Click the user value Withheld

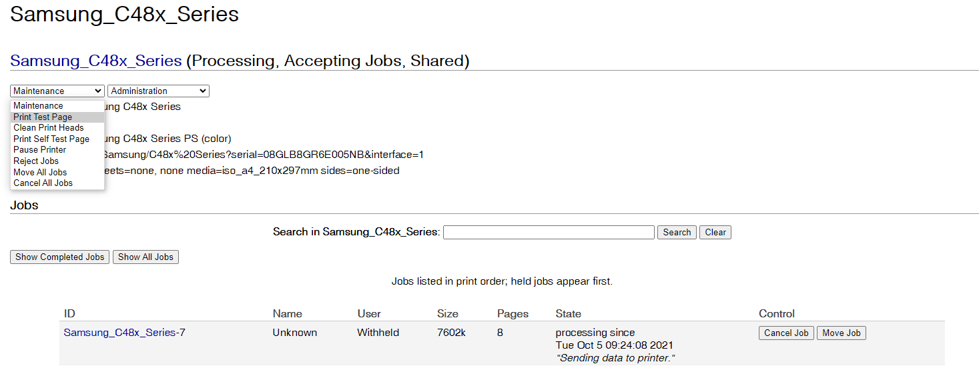(378, 332)
